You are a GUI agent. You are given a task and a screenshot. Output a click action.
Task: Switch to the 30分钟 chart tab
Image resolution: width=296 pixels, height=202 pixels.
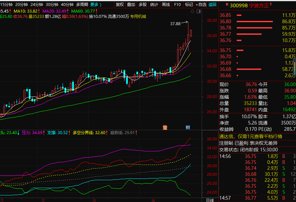click(x=52, y=5)
